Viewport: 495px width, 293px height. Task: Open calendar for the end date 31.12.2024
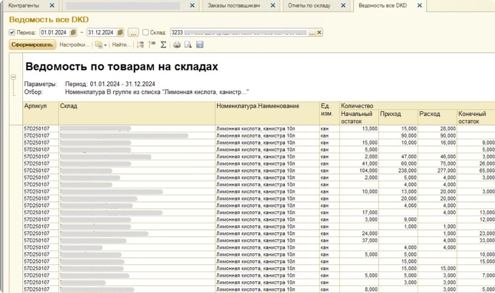[x=120, y=32]
